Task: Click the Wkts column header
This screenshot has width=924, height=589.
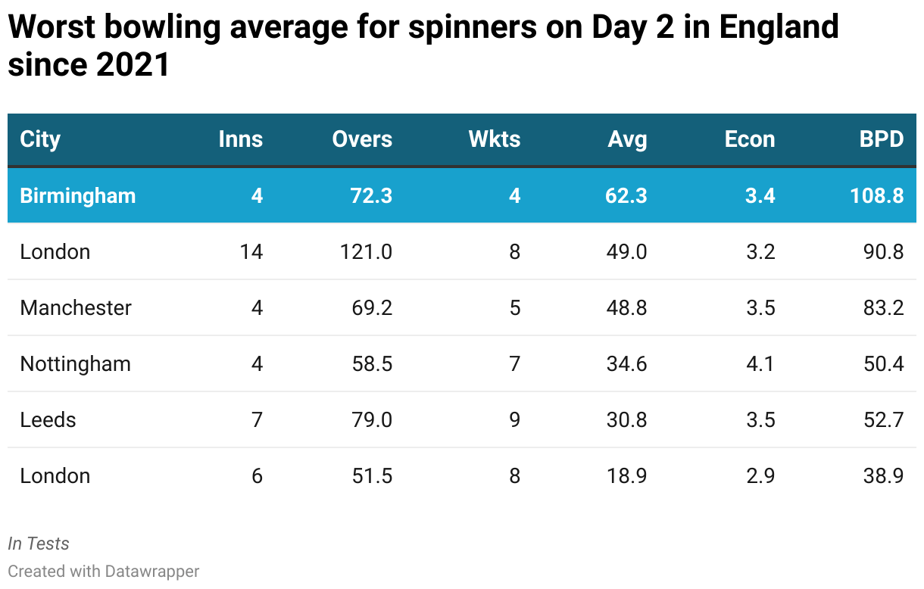Action: point(494,139)
